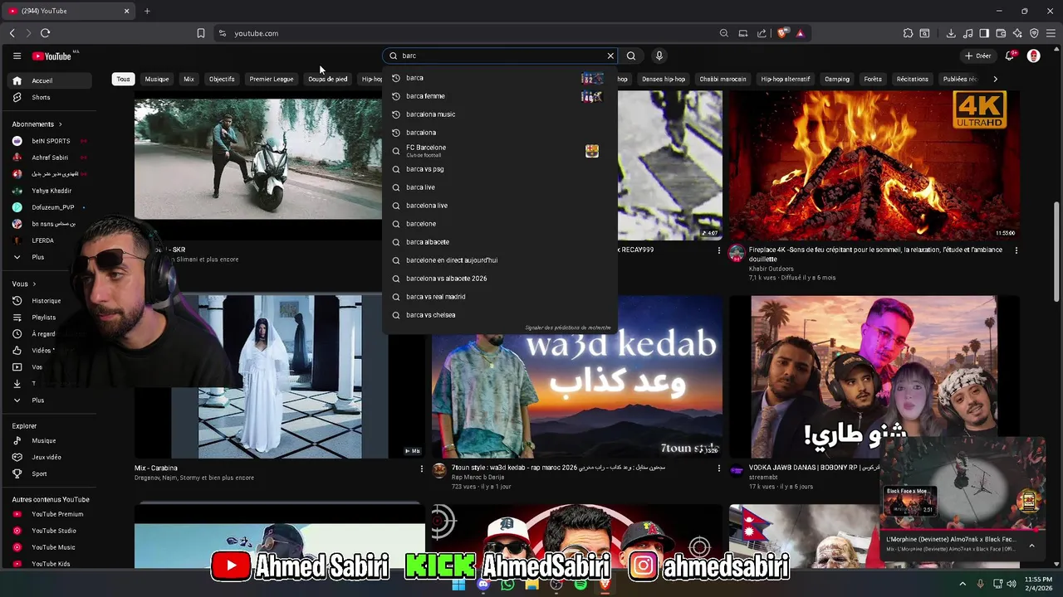Open Achraf Sabiri channel in sidebar
The height and width of the screenshot is (597, 1063).
click(x=49, y=158)
